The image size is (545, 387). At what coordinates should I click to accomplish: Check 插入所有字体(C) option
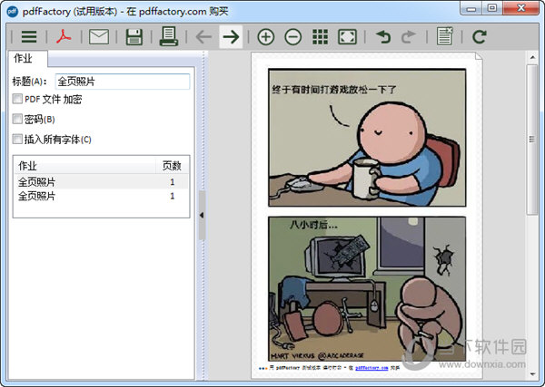tap(17, 139)
